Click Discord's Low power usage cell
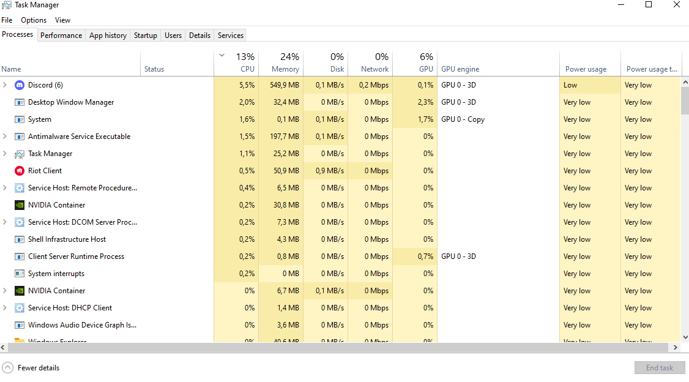 click(590, 85)
